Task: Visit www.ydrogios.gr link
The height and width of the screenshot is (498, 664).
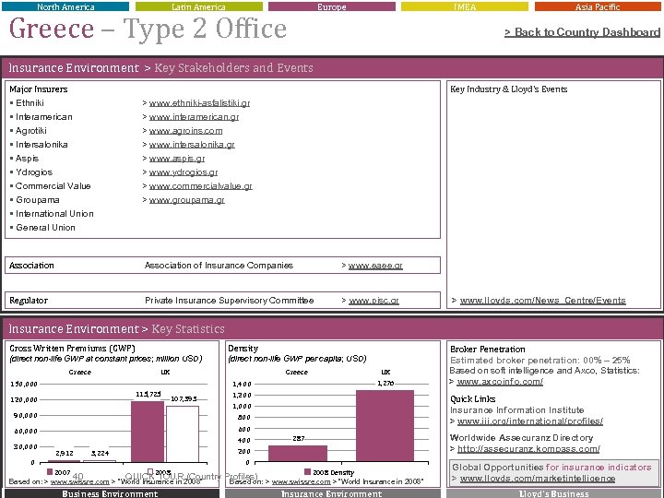Action: 184,172
